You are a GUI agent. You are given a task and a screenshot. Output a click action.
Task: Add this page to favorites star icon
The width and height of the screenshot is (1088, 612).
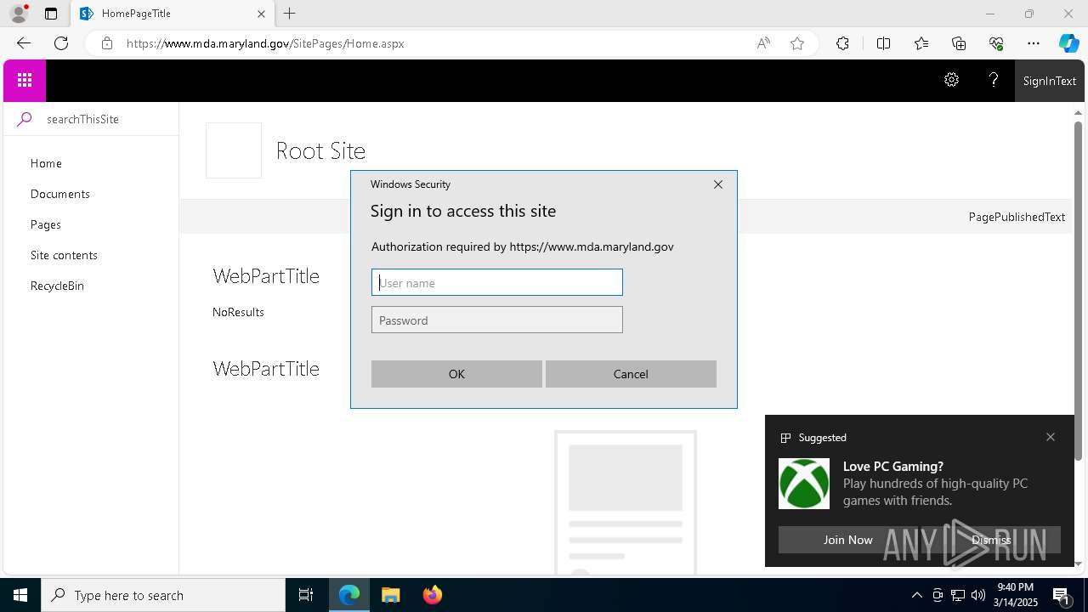pyautogui.click(x=797, y=43)
